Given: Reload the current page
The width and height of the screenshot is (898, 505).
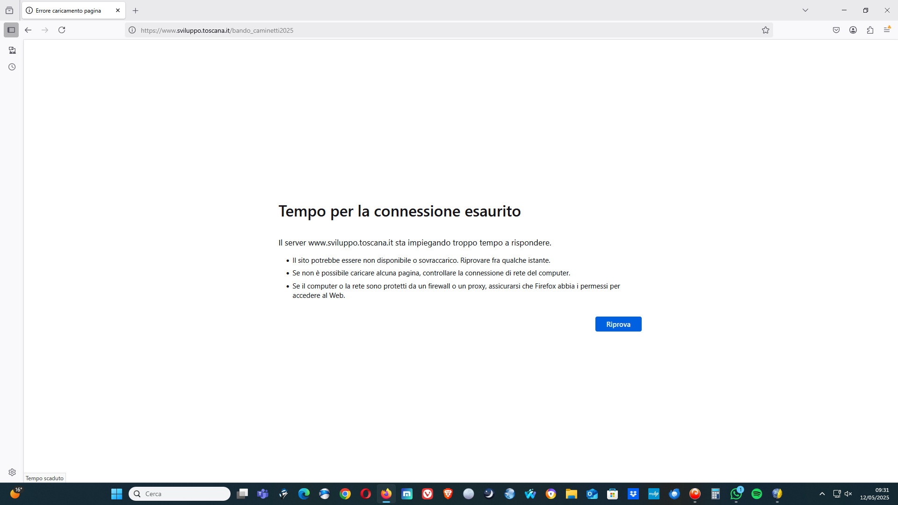Looking at the screenshot, I should click(x=62, y=30).
